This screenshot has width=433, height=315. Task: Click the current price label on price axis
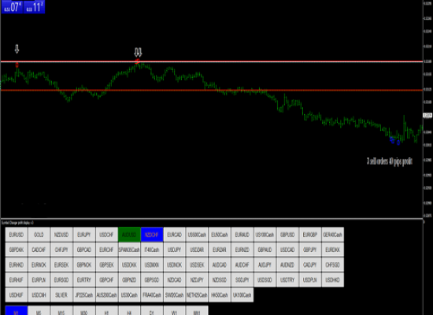427,116
